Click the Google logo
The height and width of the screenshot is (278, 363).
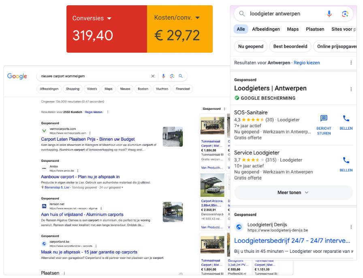click(x=17, y=76)
